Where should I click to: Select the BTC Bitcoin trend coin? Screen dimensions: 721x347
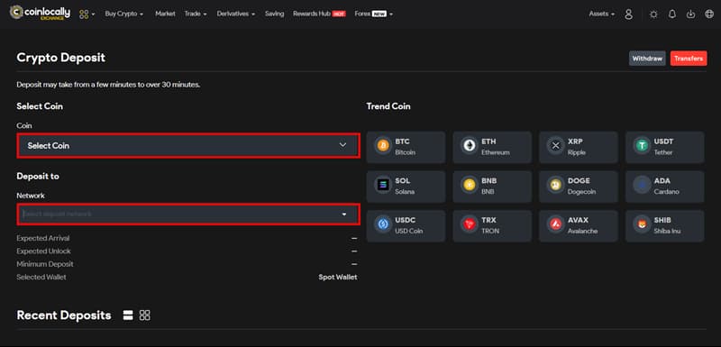coord(406,147)
